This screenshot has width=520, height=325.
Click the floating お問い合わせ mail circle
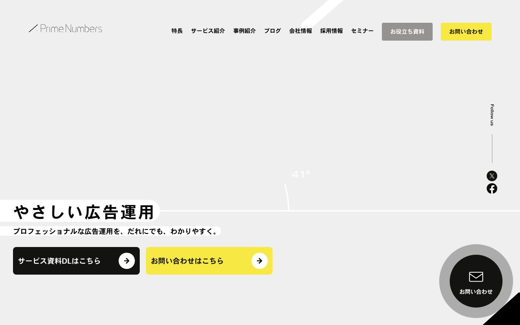click(476, 281)
